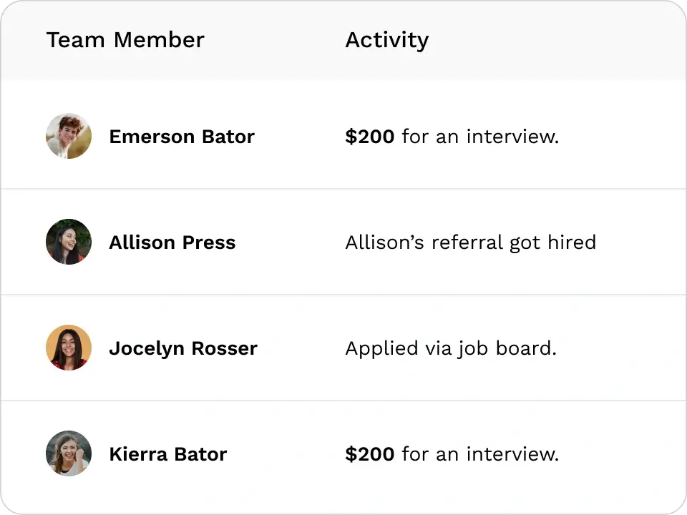Select the Jocelyn Rosser name

tap(183, 349)
